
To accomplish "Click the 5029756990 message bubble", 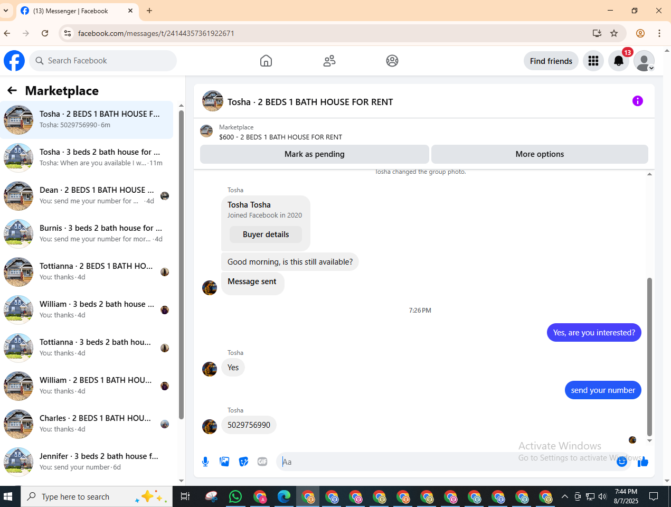I will [x=249, y=425].
